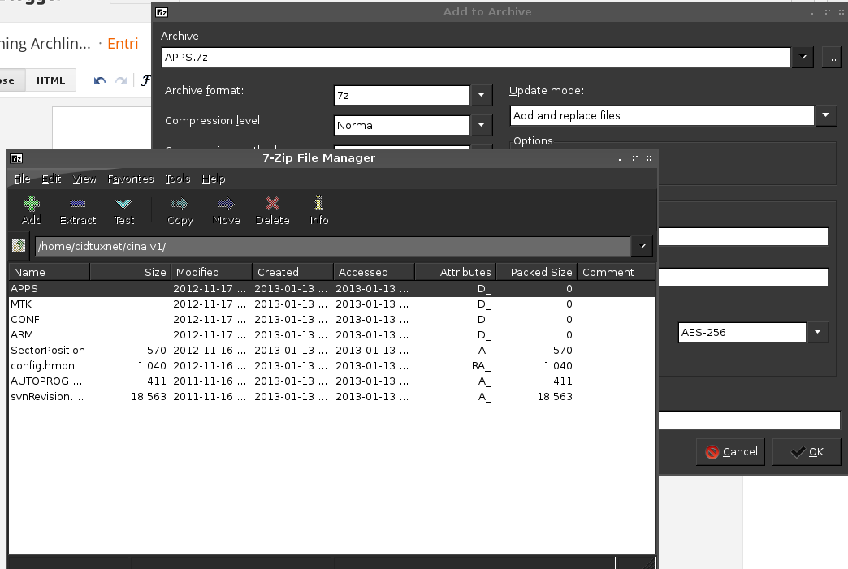
Task: Click the Cancel button
Action: 731,452
